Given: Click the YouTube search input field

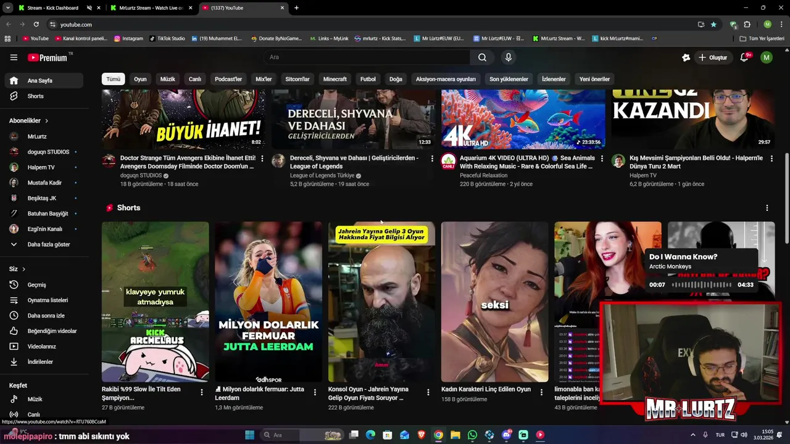Looking at the screenshot, I should pos(367,57).
